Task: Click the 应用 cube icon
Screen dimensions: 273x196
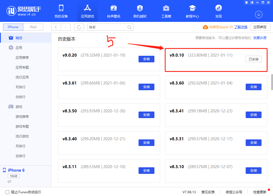Action: 11,48
